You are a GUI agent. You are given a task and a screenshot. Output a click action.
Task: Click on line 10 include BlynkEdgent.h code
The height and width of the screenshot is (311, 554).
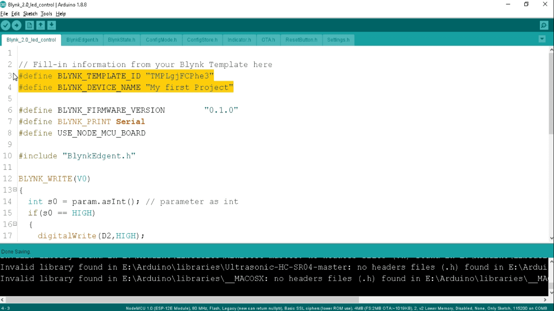point(77,156)
